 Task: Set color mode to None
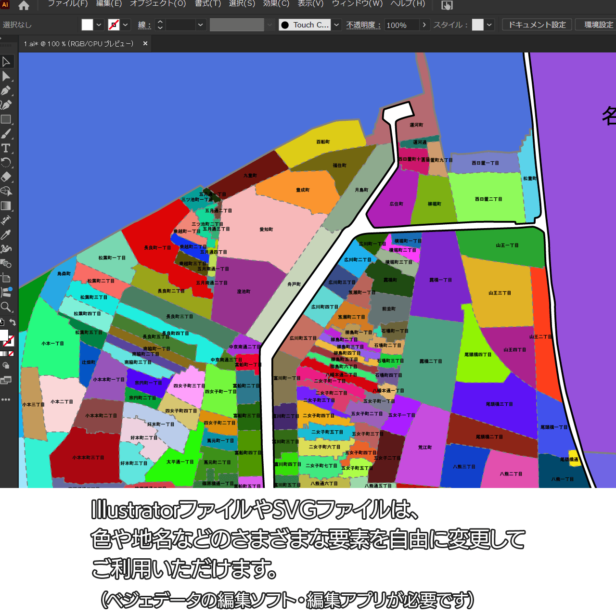(x=11, y=354)
